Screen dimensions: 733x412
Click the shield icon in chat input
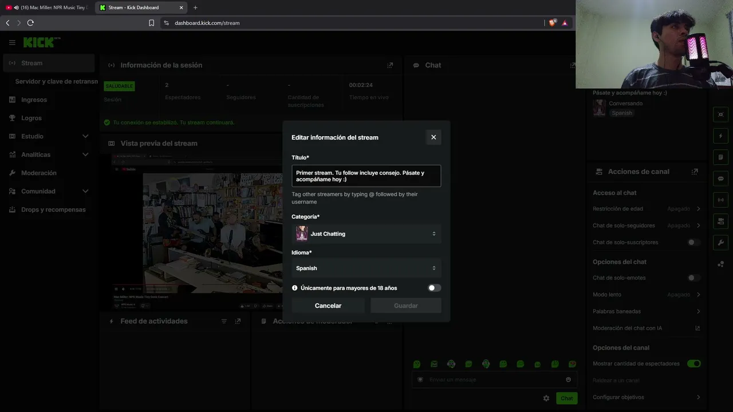click(x=420, y=379)
